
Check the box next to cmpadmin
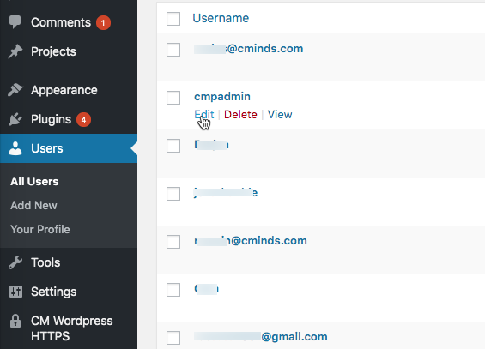coord(173,98)
